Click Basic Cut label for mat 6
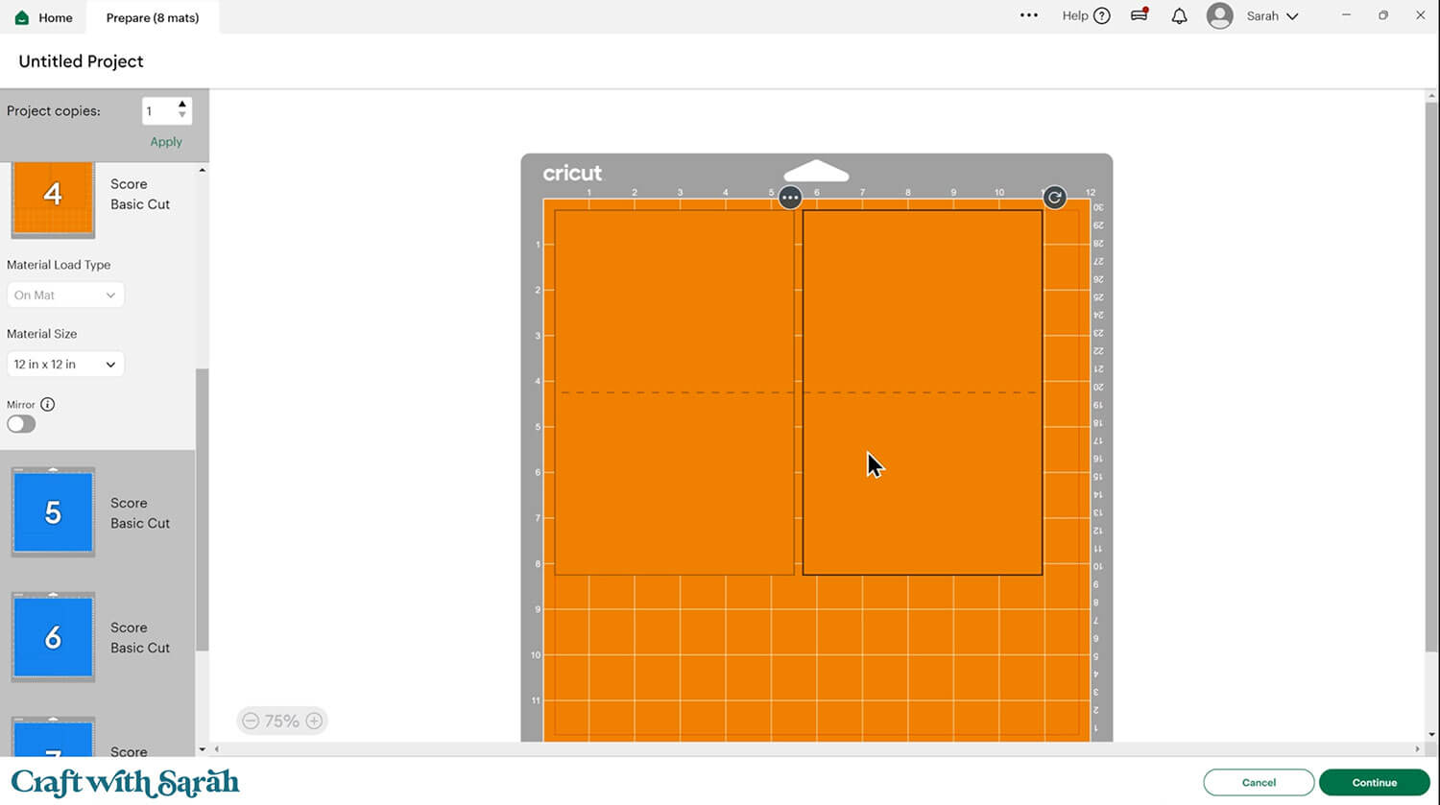The image size is (1440, 805). point(140,648)
